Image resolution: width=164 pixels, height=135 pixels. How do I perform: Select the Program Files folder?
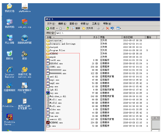coord(56,50)
